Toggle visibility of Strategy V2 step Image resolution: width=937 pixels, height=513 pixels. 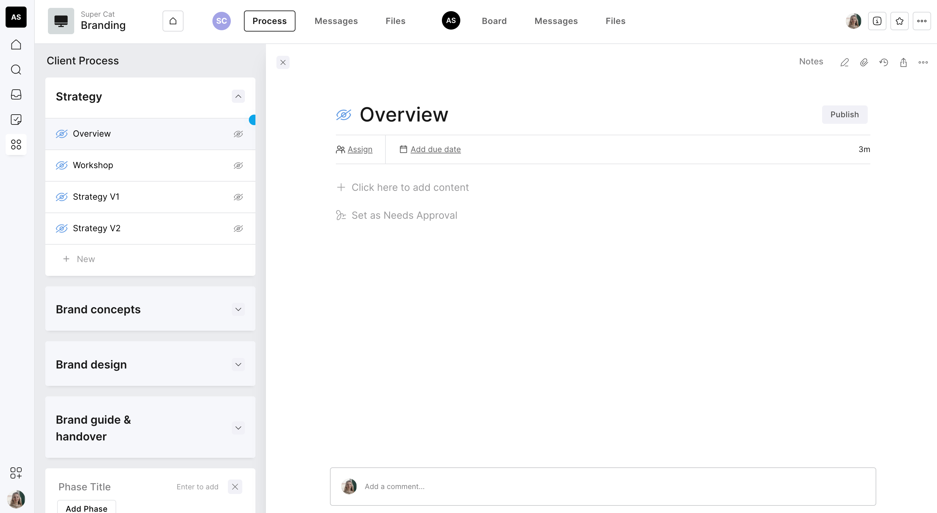click(238, 229)
